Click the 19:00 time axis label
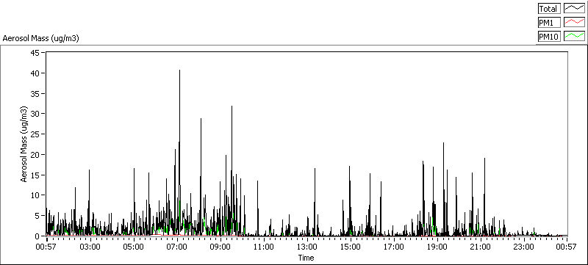Image resolution: width=588 pixels, height=265 pixels. pos(437,247)
